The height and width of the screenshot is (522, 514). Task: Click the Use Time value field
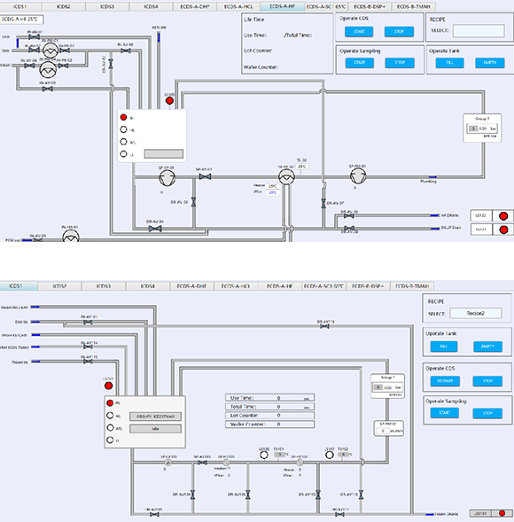pyautogui.click(x=270, y=398)
